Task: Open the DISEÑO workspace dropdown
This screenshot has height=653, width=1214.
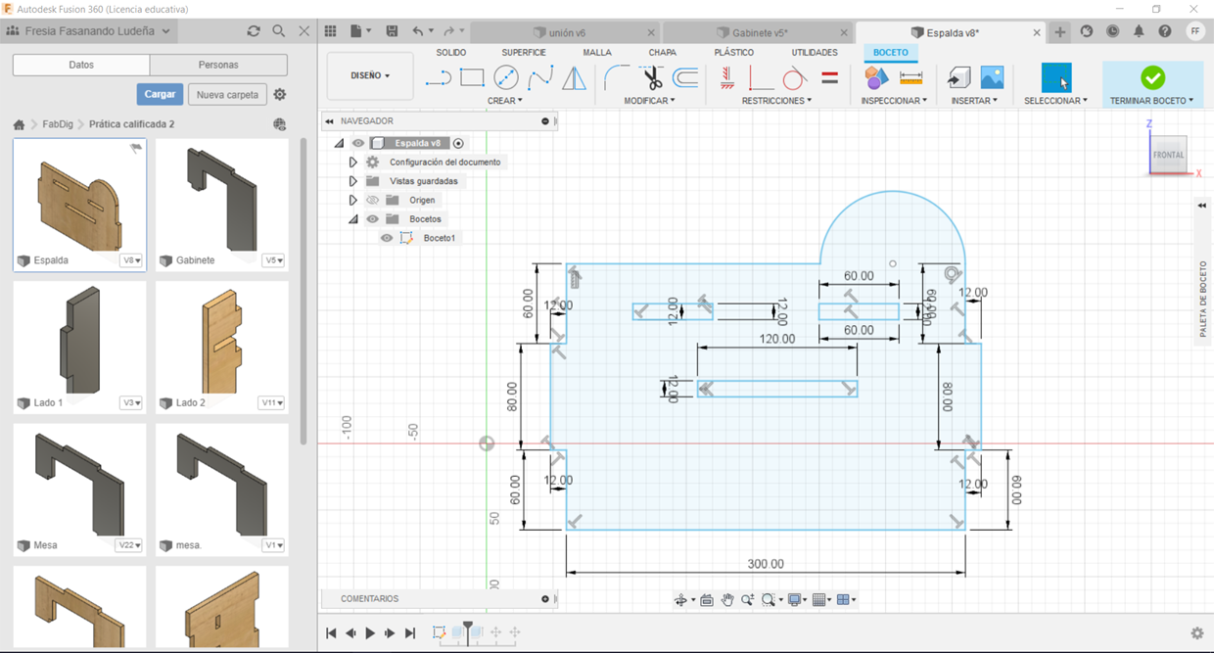Action: click(370, 75)
